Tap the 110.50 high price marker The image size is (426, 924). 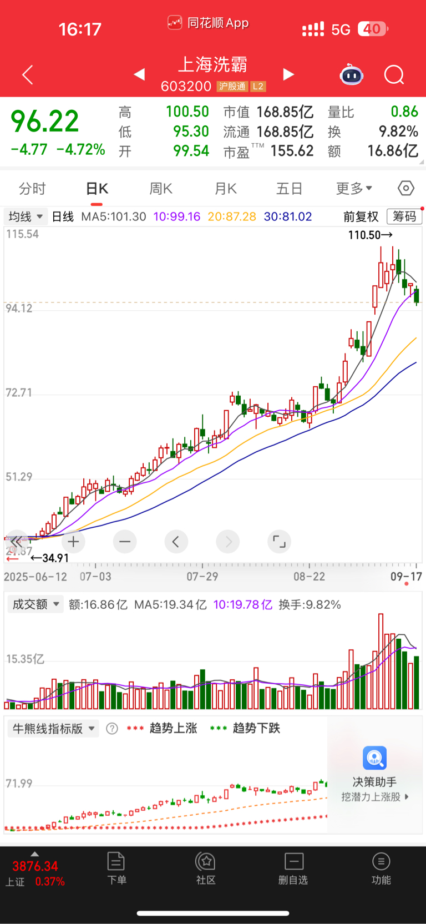pos(370,235)
